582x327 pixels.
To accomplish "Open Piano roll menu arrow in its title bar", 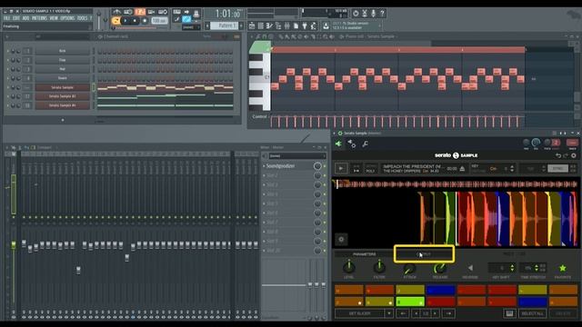I will click(x=252, y=36).
